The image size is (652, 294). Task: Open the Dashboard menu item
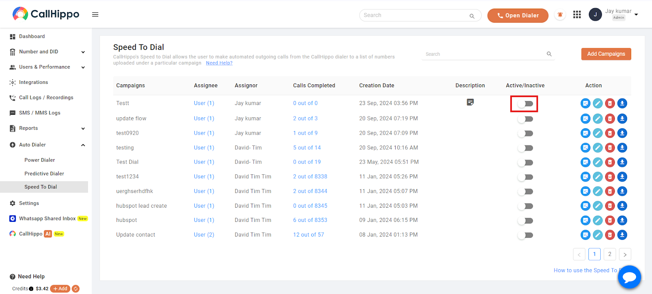click(x=32, y=37)
